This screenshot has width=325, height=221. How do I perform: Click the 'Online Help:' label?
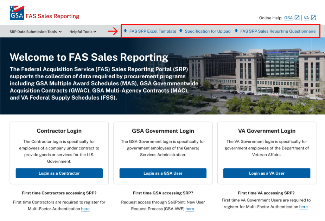(x=271, y=18)
